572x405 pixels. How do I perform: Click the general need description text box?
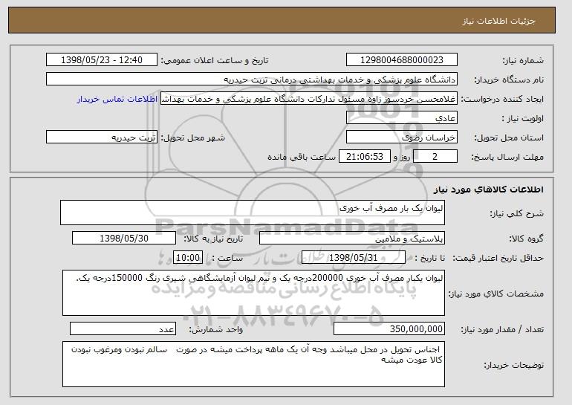[x=253, y=213]
